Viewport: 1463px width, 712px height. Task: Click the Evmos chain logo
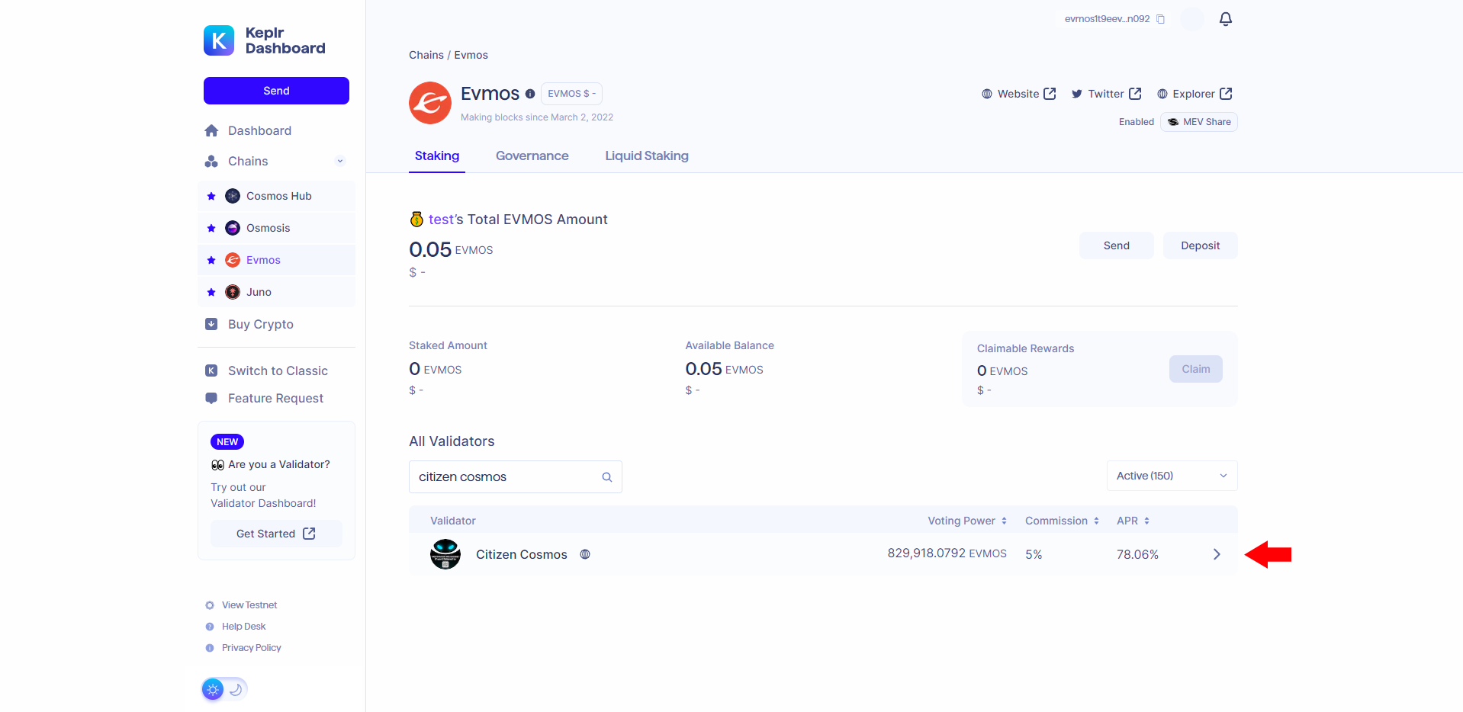[x=430, y=103]
